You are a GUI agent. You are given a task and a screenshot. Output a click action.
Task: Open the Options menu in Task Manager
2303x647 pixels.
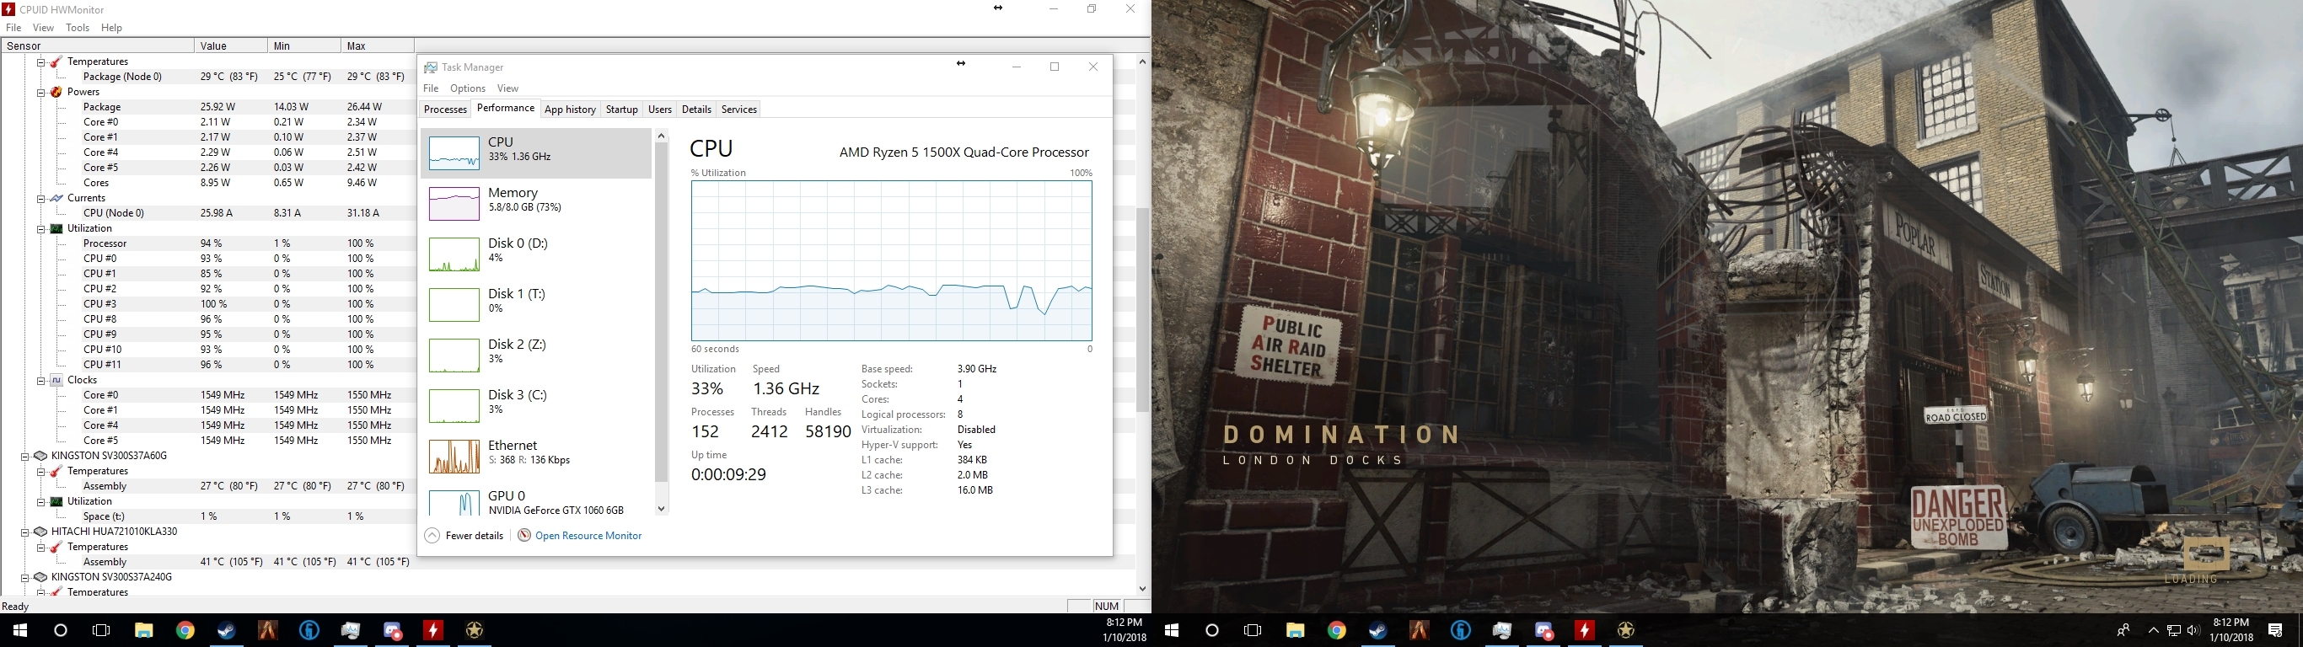coord(468,88)
